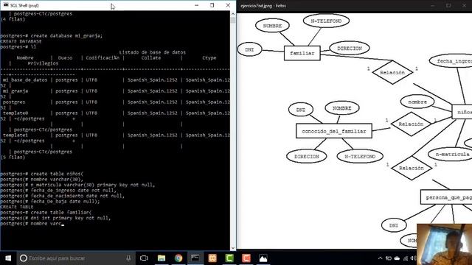Viewport: 472px width, 265px height.
Task: Click the Cortana search circle icon
Action: pyautogui.click(x=24, y=258)
